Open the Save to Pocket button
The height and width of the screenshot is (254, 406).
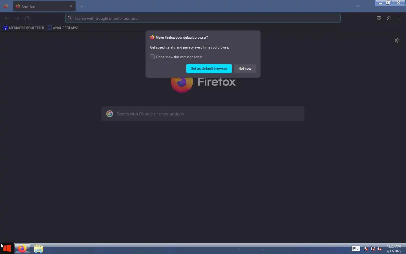coord(379,18)
